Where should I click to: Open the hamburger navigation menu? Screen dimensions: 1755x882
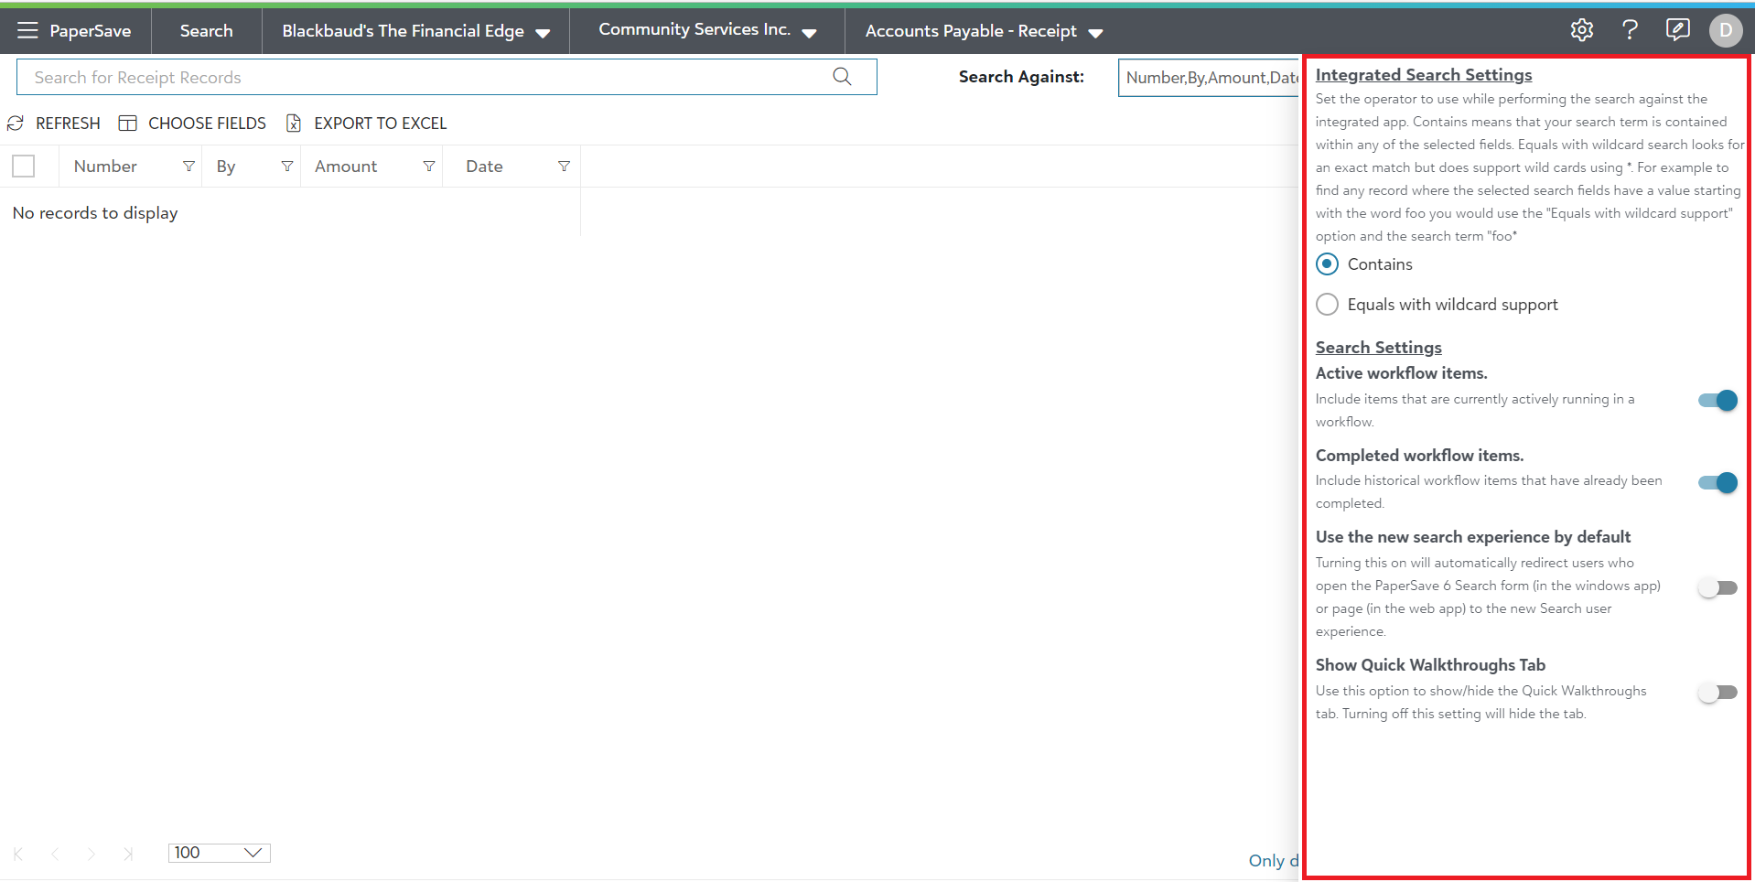click(x=27, y=30)
